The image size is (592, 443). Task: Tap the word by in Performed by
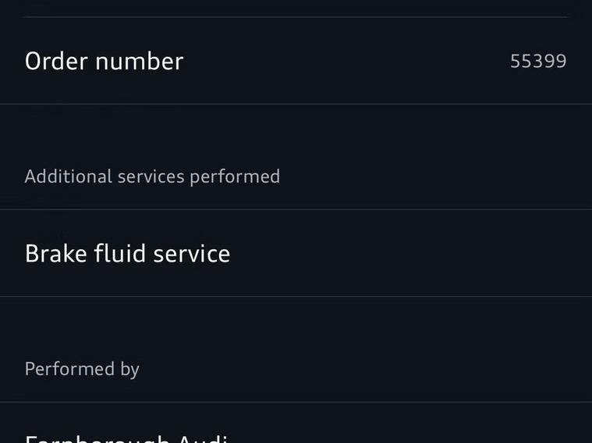pyautogui.click(x=129, y=368)
